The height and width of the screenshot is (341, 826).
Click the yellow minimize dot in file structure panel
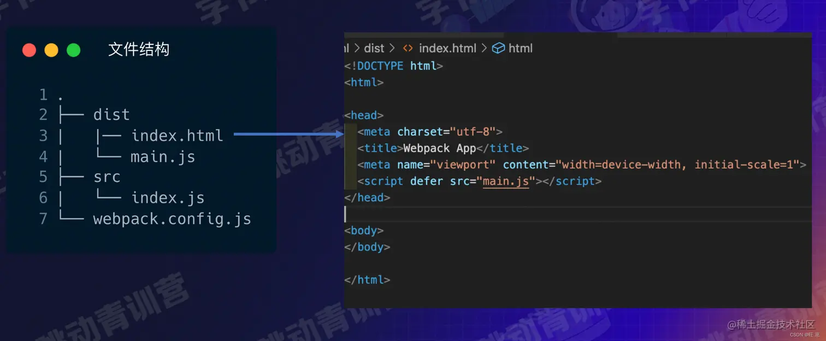point(51,50)
